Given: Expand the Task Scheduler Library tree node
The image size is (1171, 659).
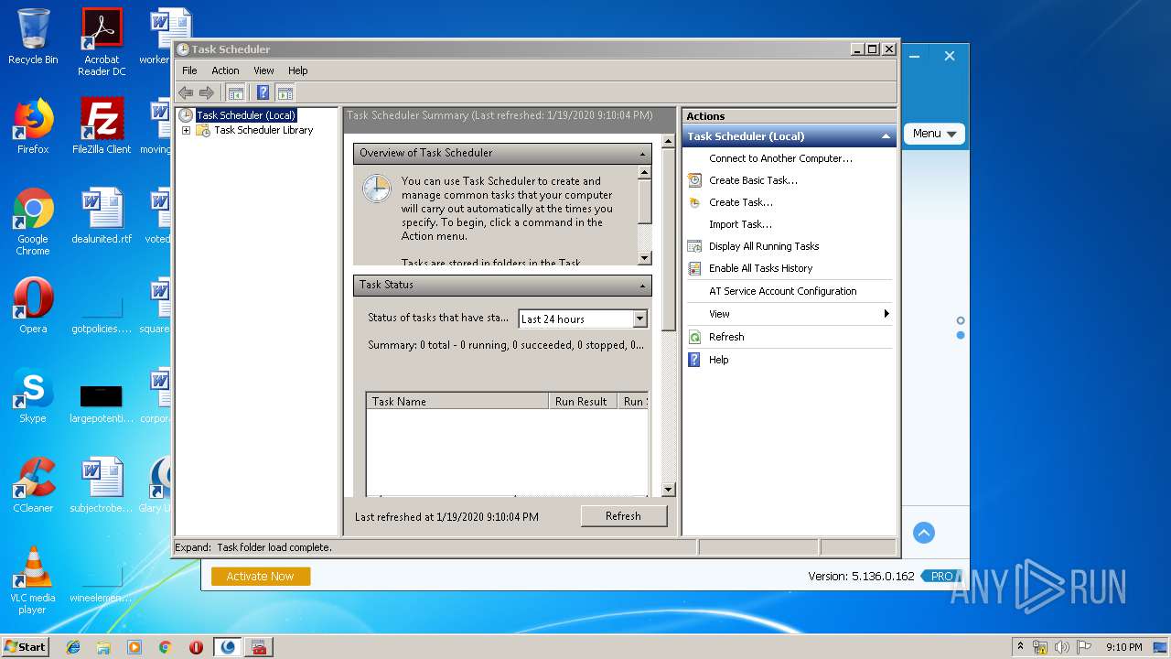Looking at the screenshot, I should pos(186,130).
